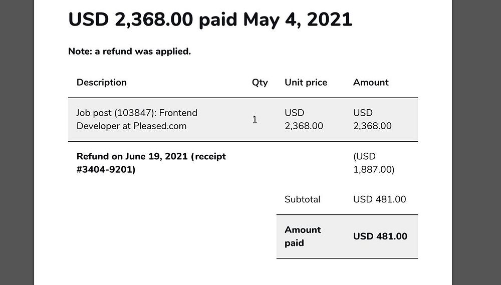Click the quantity value 1 in job row

255,120
